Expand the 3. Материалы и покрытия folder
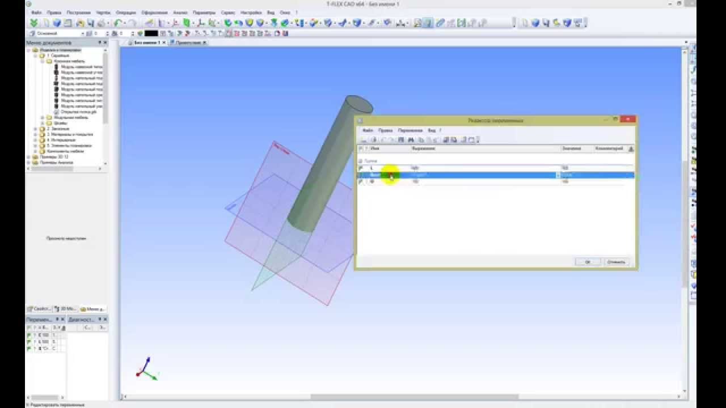The image size is (726, 408). click(35, 134)
